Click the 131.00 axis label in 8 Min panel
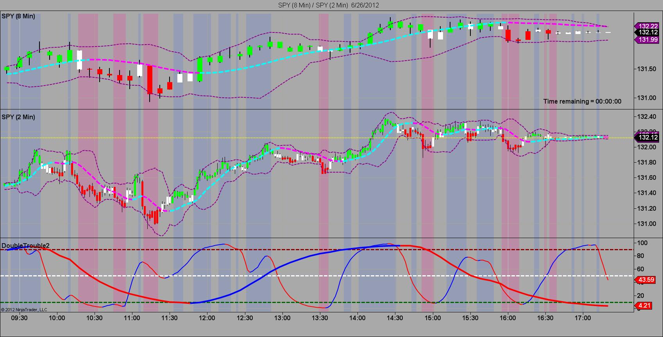This screenshot has height=337, width=663. pyautogui.click(x=647, y=98)
